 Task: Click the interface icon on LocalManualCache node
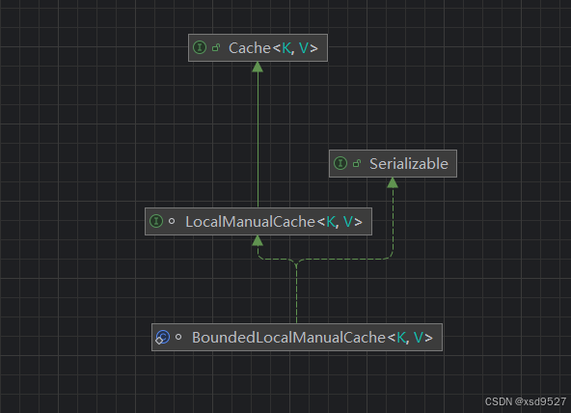(x=156, y=221)
